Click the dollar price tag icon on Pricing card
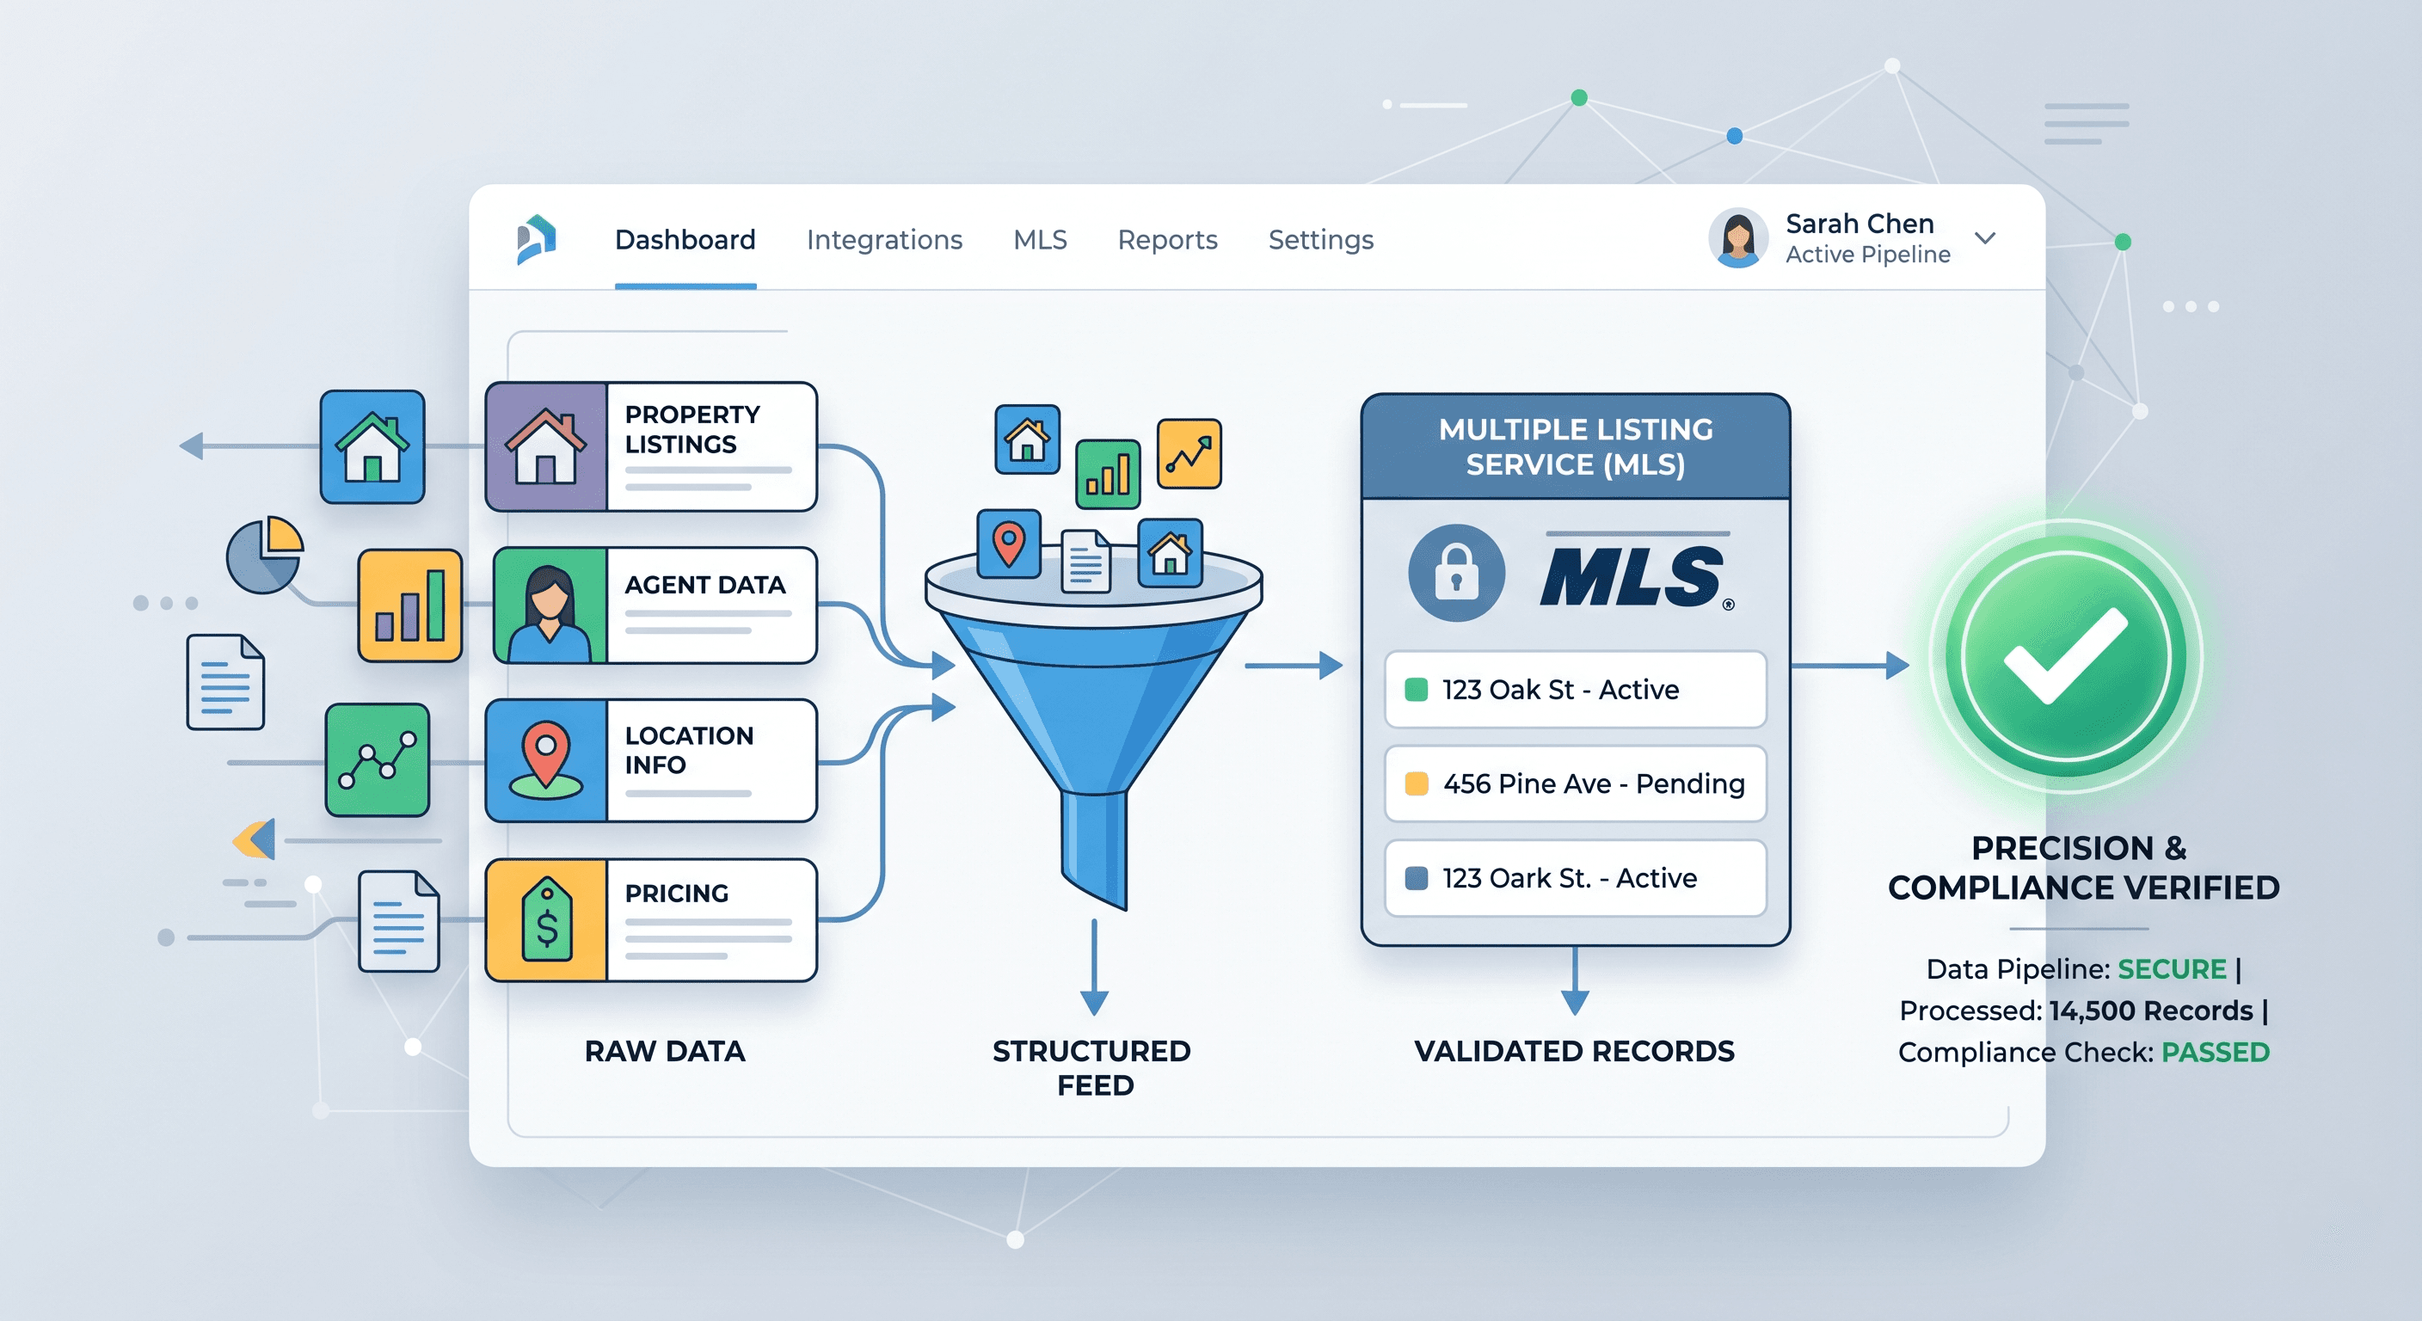Viewport: 2422px width, 1321px height. tap(547, 919)
